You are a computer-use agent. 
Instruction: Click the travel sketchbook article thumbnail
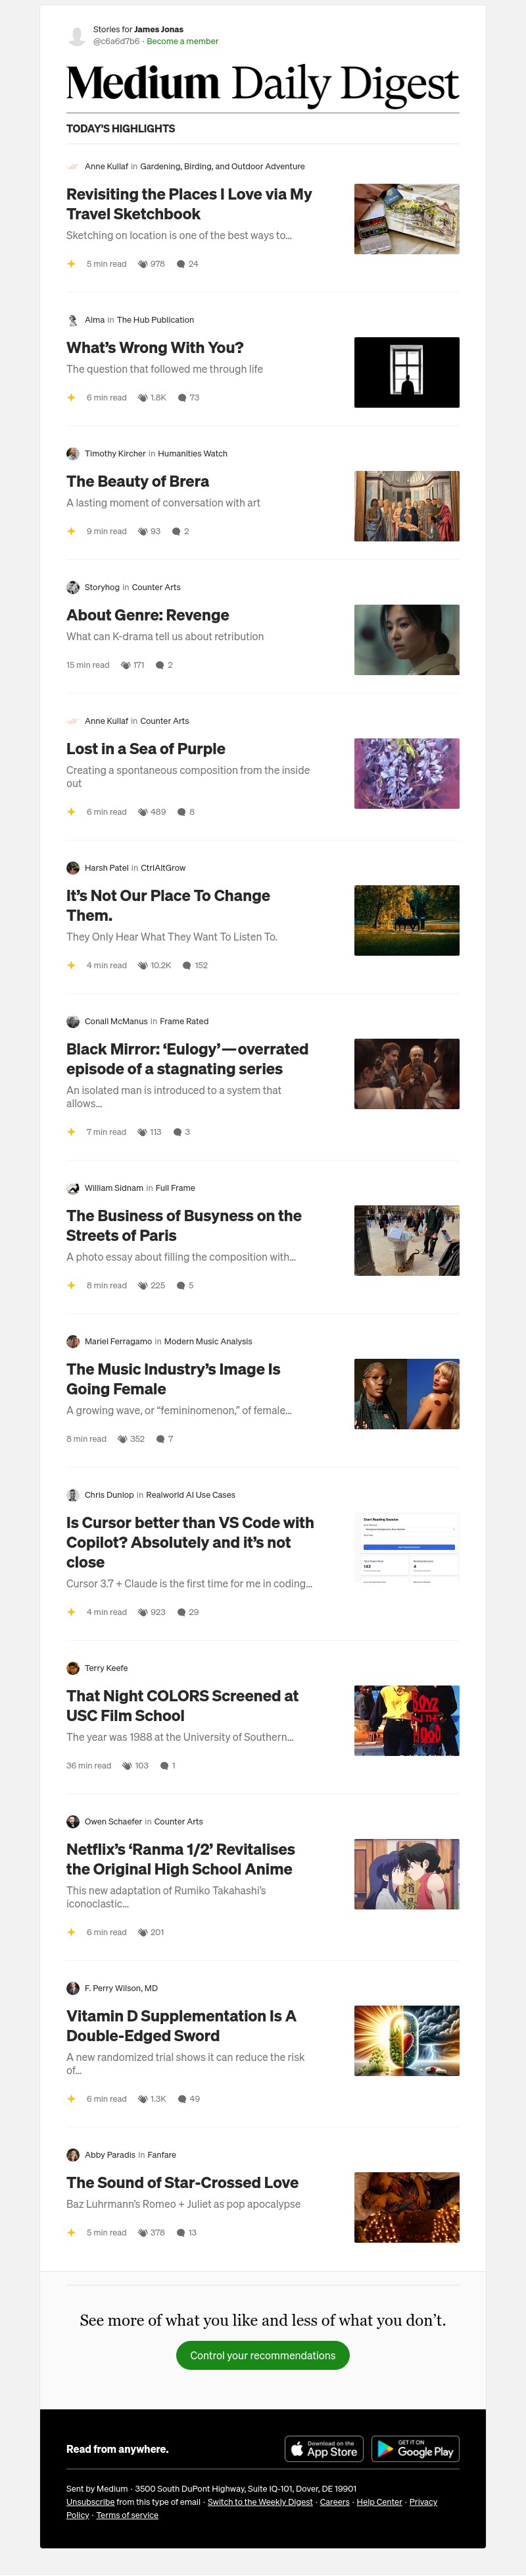pos(406,219)
